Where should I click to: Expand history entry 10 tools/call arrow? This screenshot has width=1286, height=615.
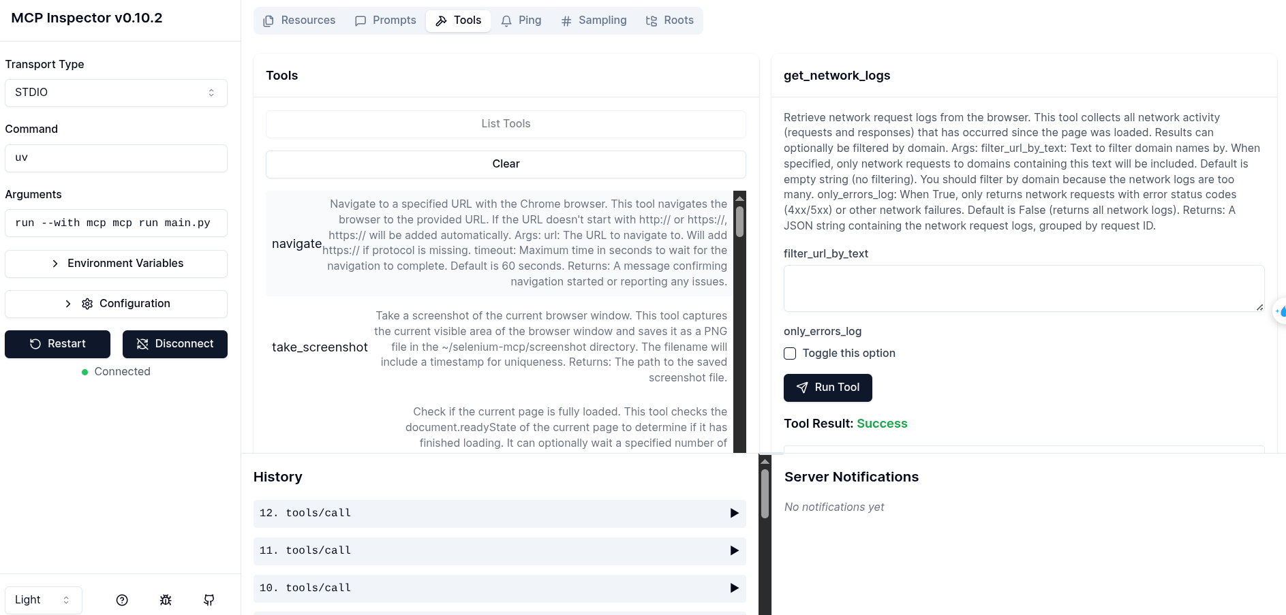(x=734, y=588)
